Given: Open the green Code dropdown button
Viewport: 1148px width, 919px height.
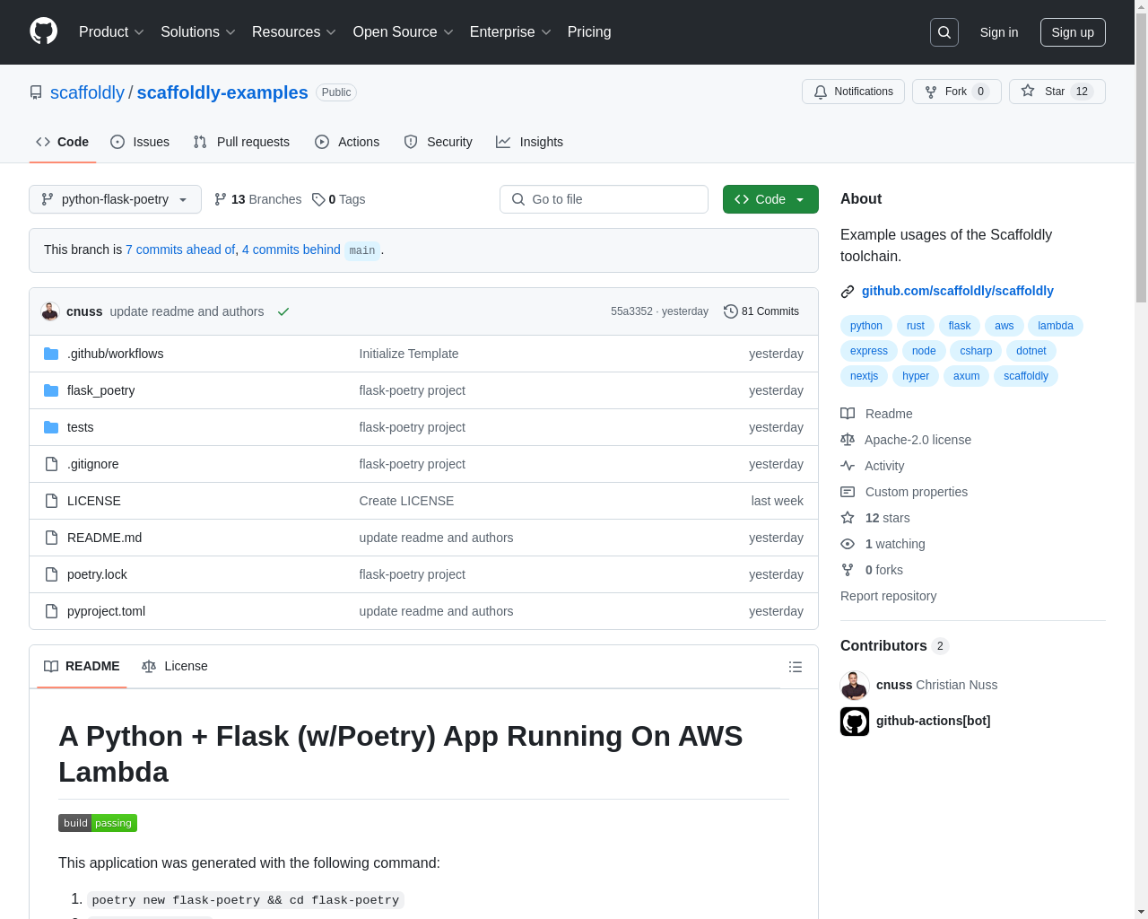Looking at the screenshot, I should pos(770,199).
